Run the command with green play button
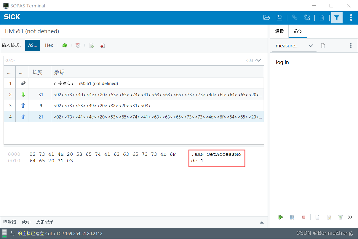The height and width of the screenshot is (239, 358). tap(280, 217)
